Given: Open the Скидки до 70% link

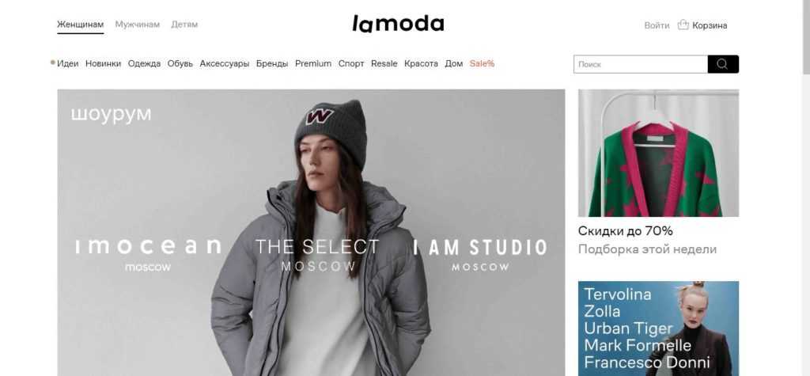Looking at the screenshot, I should click(x=626, y=230).
